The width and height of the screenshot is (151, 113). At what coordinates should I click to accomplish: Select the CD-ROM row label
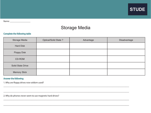pos(20,59)
